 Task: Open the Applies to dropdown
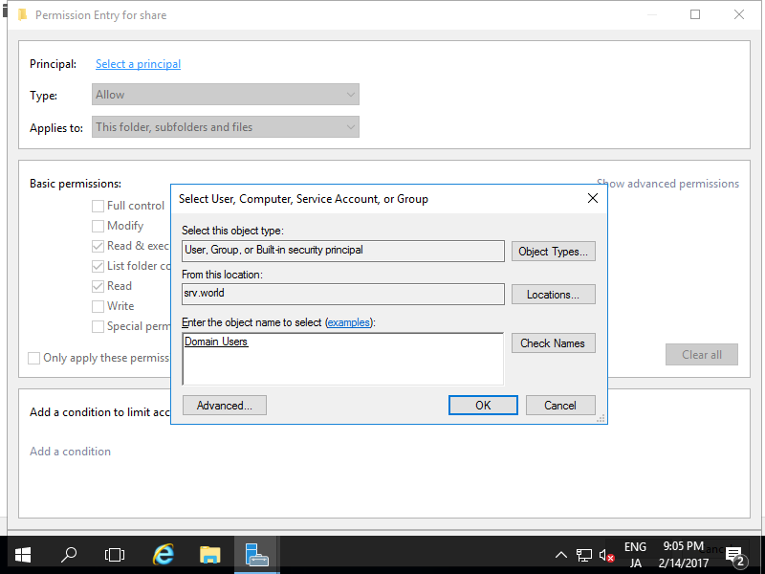pyautogui.click(x=226, y=127)
